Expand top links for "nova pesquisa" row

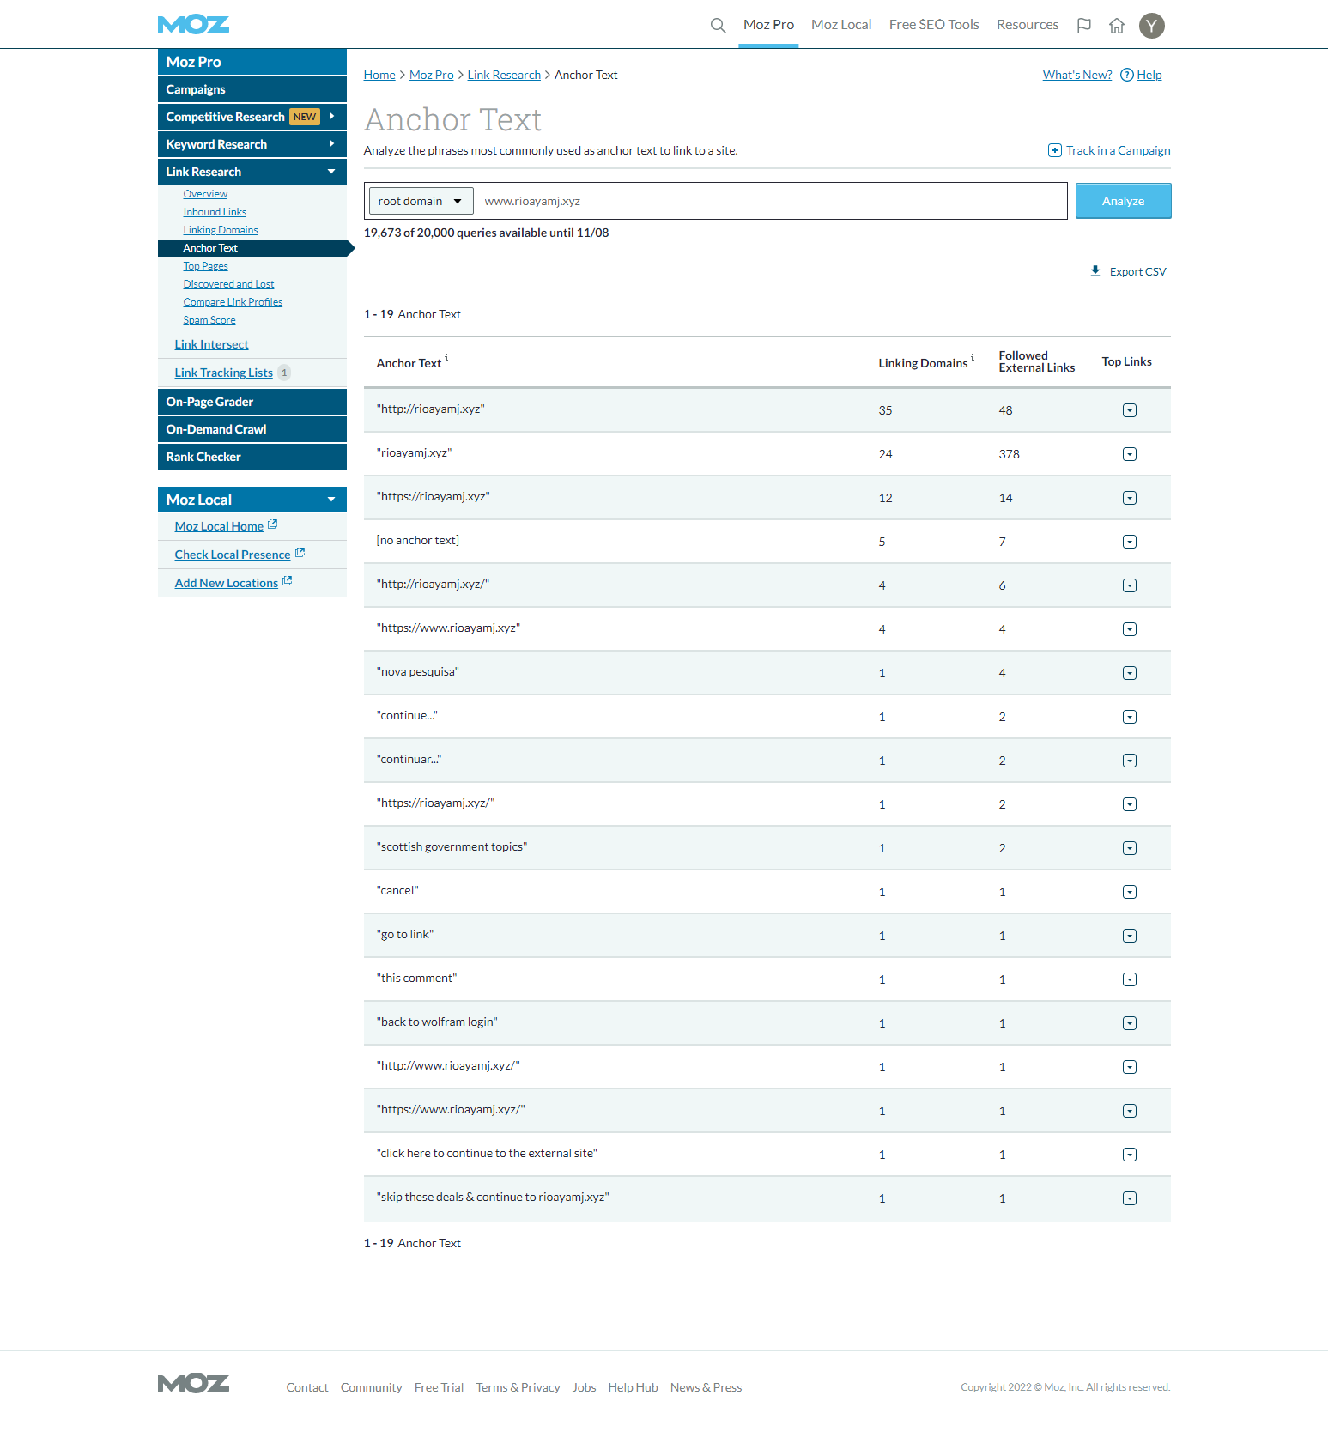pos(1130,673)
